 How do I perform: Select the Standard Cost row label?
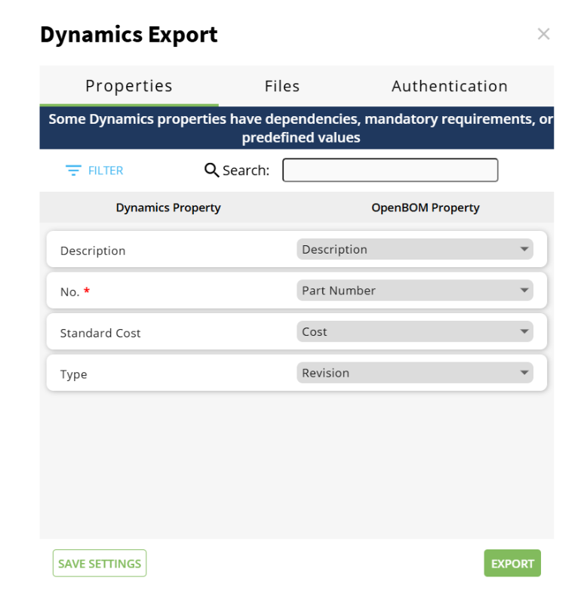[x=100, y=333]
